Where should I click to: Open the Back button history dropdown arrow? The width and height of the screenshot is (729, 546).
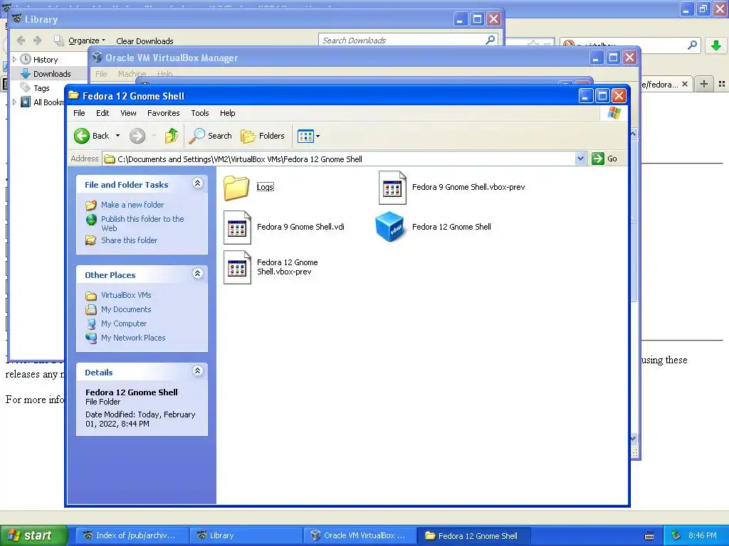click(117, 136)
